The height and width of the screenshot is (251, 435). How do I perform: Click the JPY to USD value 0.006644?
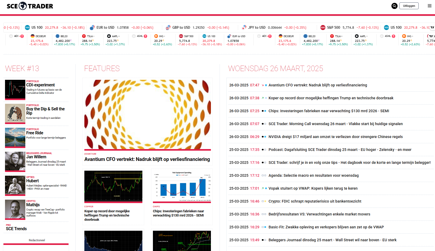point(275,27)
